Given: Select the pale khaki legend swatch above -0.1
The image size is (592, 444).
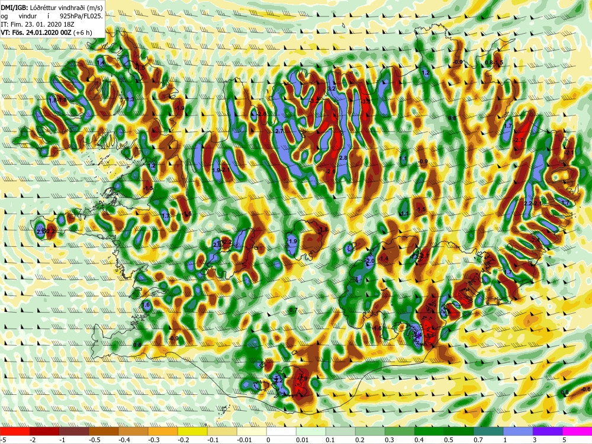Looking at the screenshot, I should (x=222, y=431).
